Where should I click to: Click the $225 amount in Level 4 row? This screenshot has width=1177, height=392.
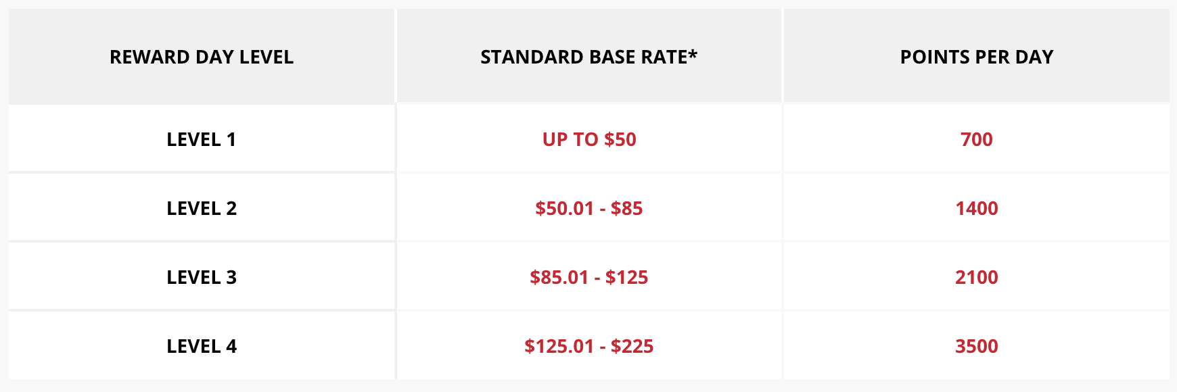point(632,346)
